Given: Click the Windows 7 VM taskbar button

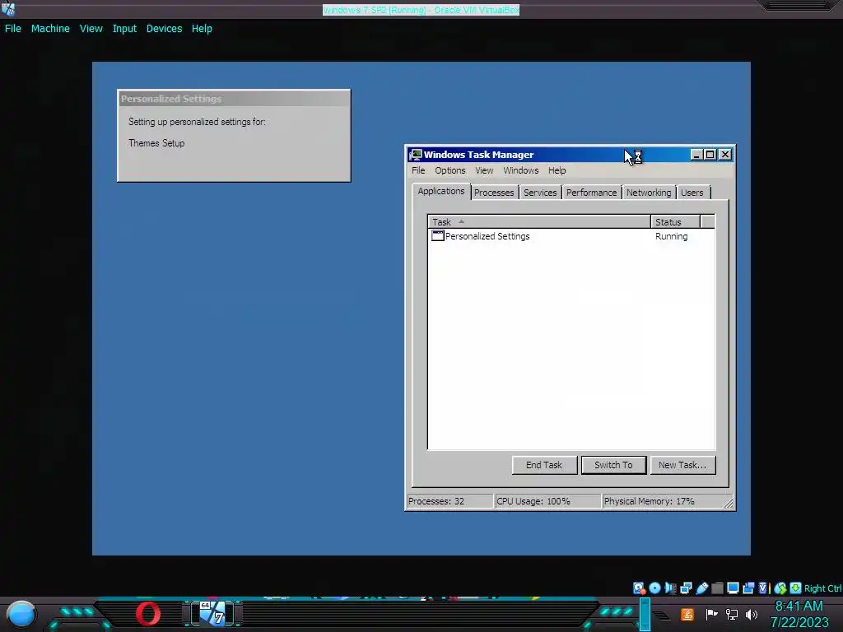Looking at the screenshot, I should [213, 613].
